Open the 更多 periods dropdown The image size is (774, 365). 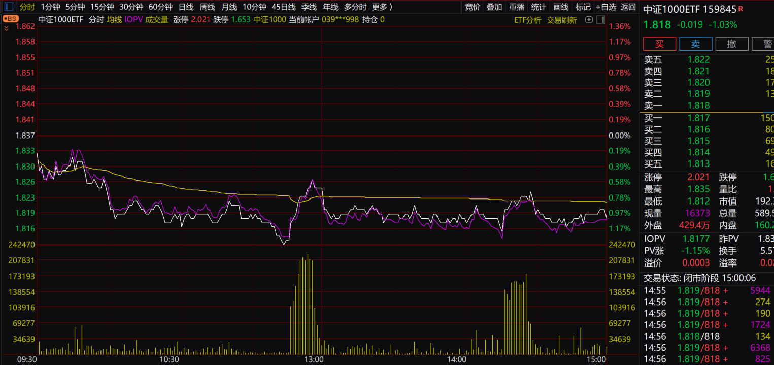coord(382,7)
